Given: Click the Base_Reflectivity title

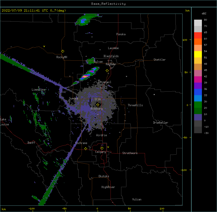Looking at the screenshot, I should [x=109, y=4].
